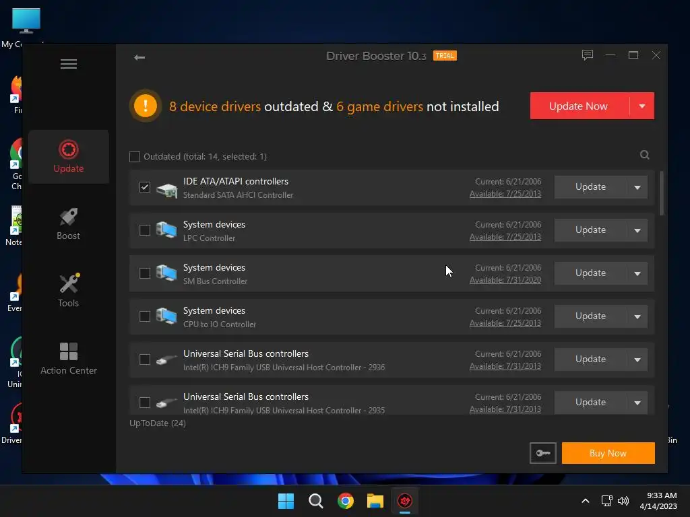Open dropdown next to SM Bus Controller Update

pyautogui.click(x=637, y=273)
